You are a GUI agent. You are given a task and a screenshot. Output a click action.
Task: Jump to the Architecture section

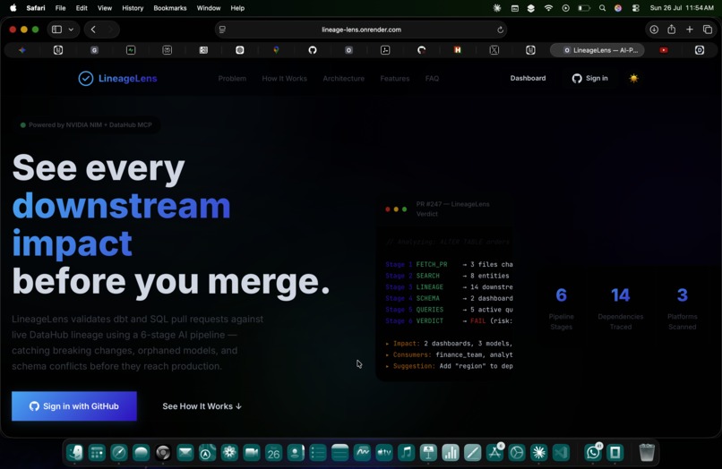pos(343,79)
